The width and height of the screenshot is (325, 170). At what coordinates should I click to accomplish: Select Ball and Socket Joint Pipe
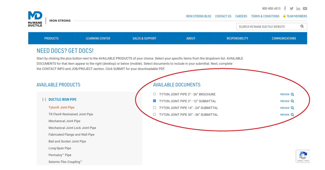67,141
